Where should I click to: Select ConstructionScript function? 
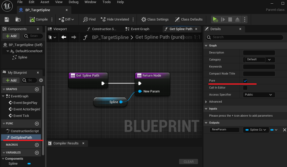(x=22, y=131)
